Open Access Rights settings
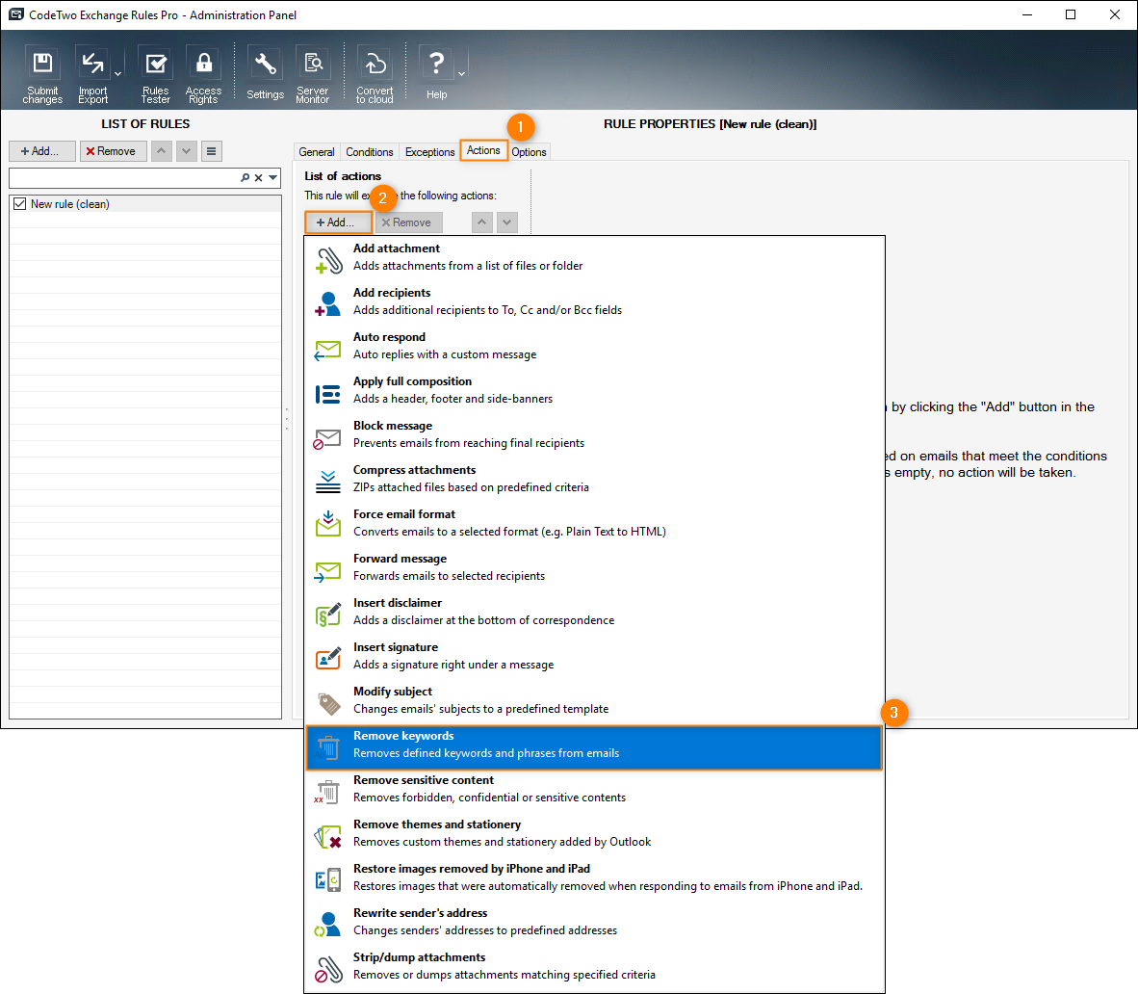The width and height of the screenshot is (1138, 994). click(x=204, y=75)
